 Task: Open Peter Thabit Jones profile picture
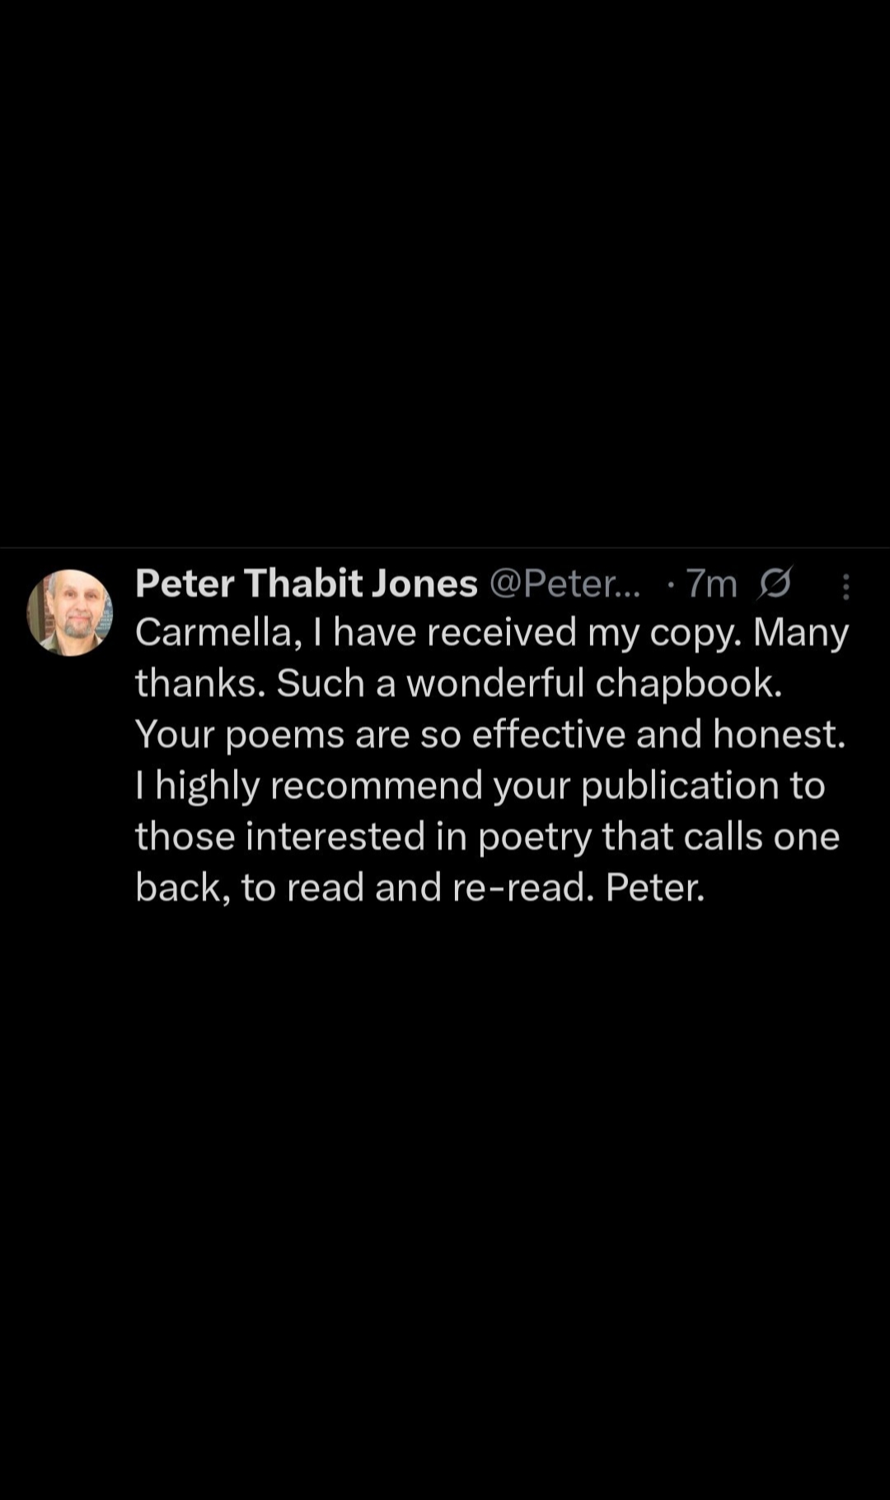pyautogui.click(x=70, y=613)
